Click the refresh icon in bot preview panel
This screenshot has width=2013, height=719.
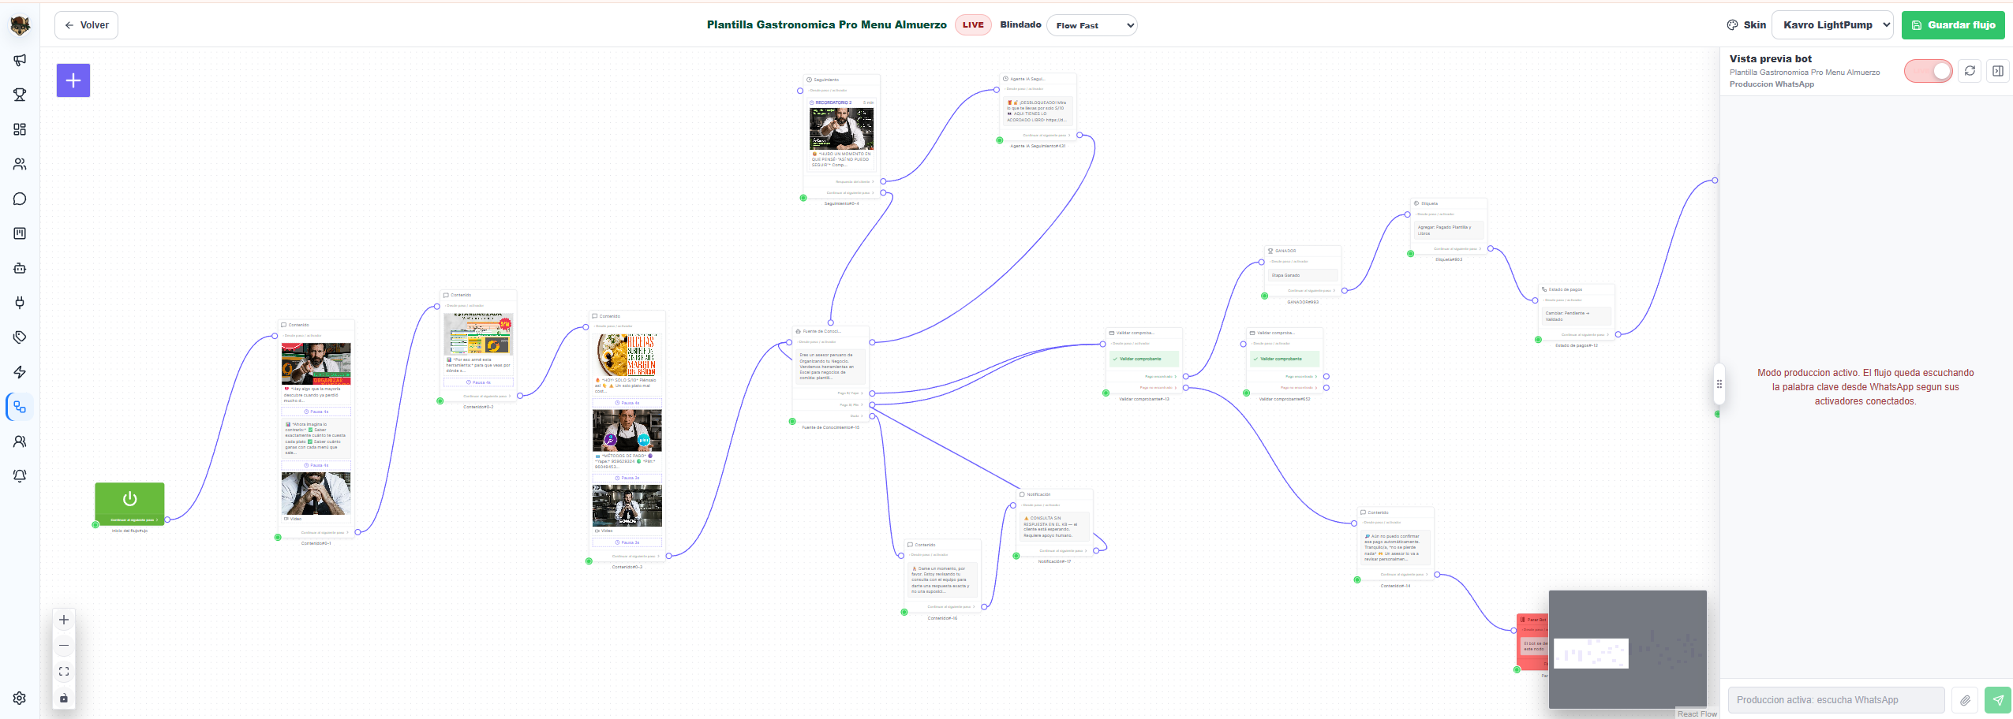tap(1970, 71)
